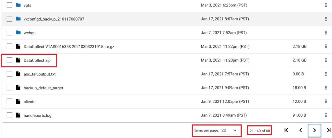Go to the next page
Image resolution: width=332 pixels, height=138 pixels.
pyautogui.click(x=314, y=130)
